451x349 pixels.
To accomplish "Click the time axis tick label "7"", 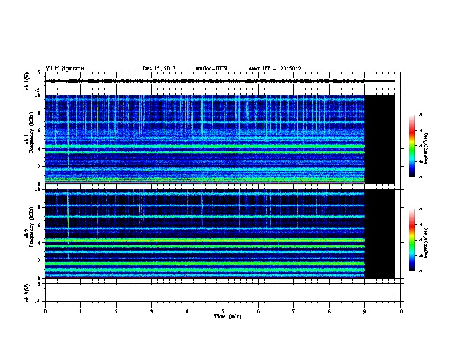I will (x=294, y=311).
